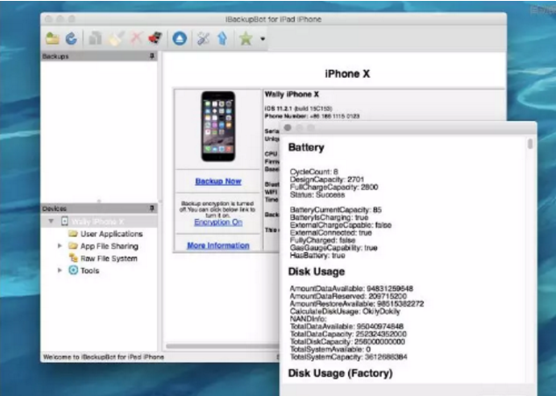Click the blue circular eject icon

pos(180,39)
